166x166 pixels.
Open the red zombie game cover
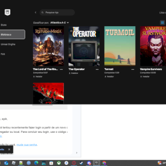point(49,93)
